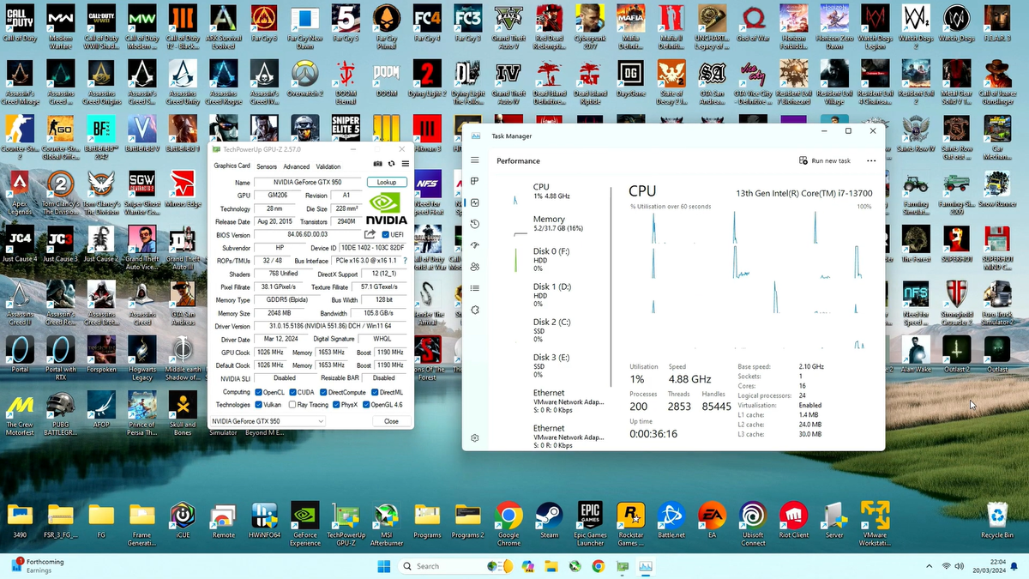
Task: Open Steam desktop shortcut
Action: click(548, 520)
